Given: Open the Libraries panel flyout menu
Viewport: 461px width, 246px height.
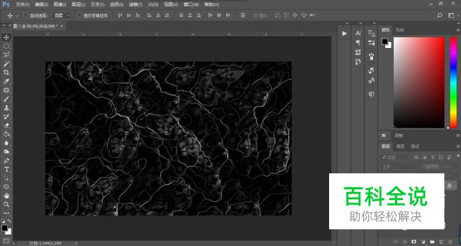Looking at the screenshot, I should [458, 135].
